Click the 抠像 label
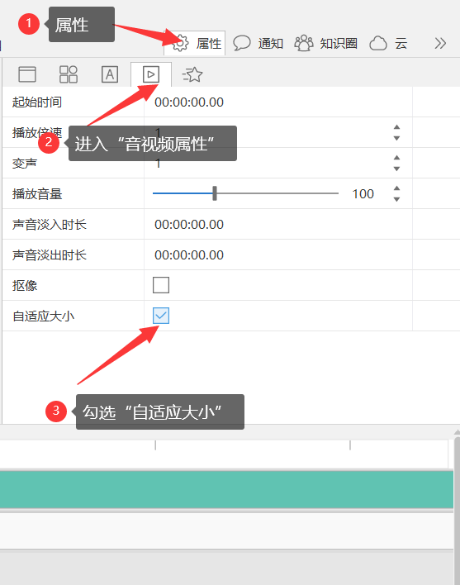The width and height of the screenshot is (460, 585). [25, 285]
